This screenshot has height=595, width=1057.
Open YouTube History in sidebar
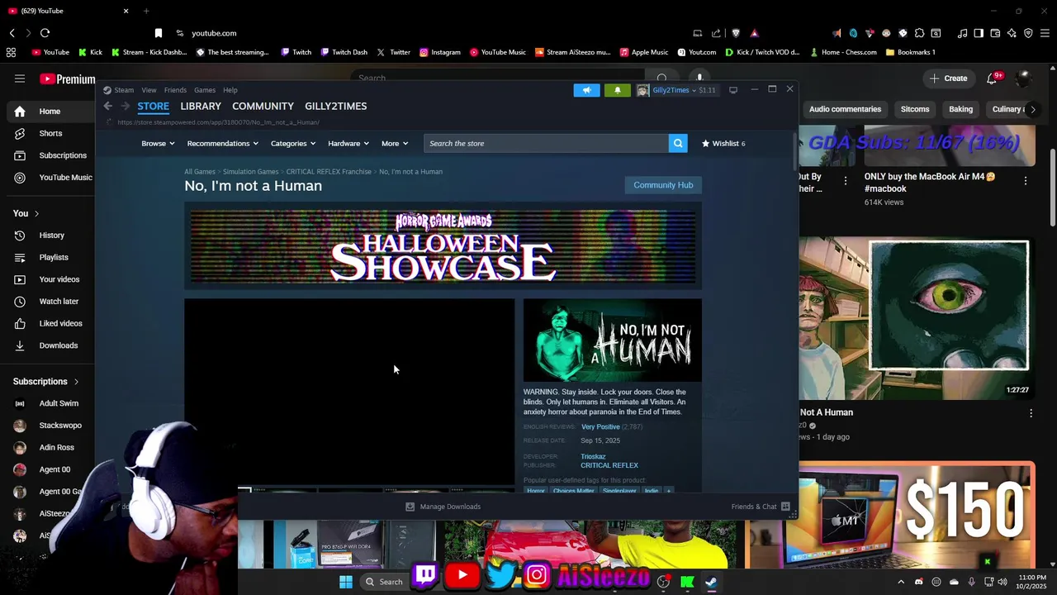pyautogui.click(x=51, y=236)
